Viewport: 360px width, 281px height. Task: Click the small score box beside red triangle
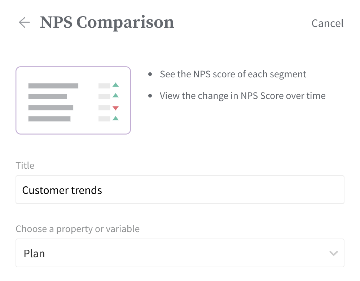click(x=104, y=108)
